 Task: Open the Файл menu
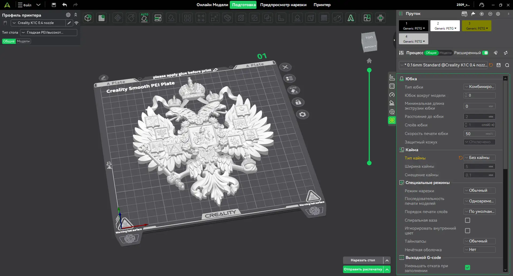25,5
